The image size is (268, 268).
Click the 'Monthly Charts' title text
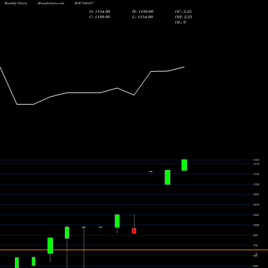click(x=16, y=3)
